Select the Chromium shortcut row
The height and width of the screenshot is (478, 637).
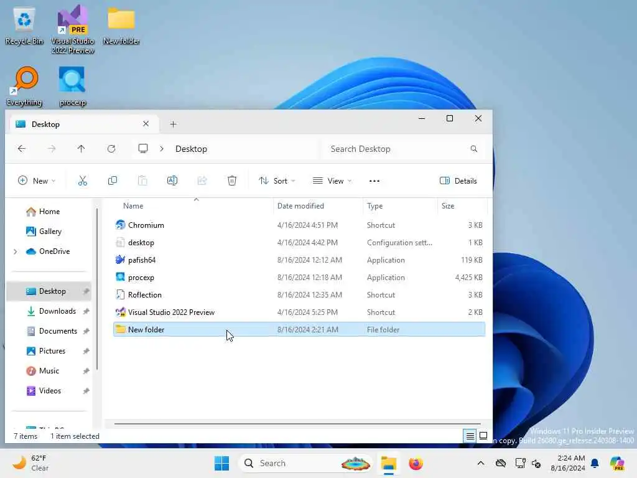point(299,225)
